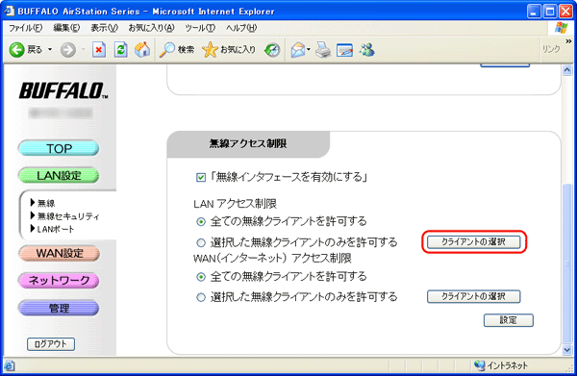
Task: Uncheck 無線インタフェースを有効にする checkbox
Action: click(201, 178)
